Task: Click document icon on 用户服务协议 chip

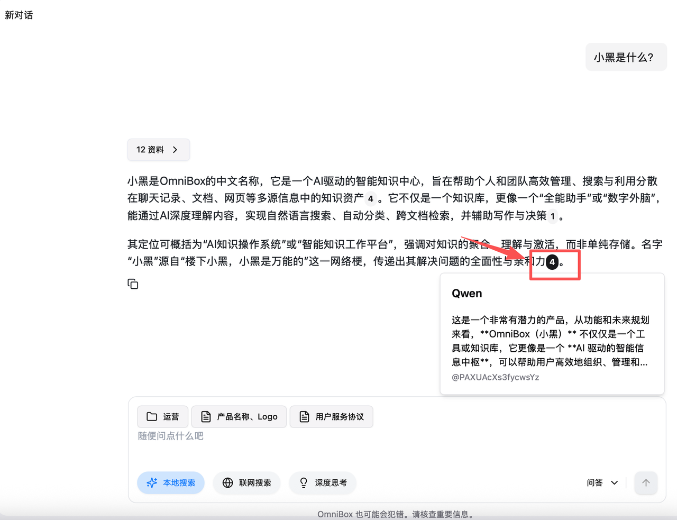Action: pyautogui.click(x=304, y=417)
